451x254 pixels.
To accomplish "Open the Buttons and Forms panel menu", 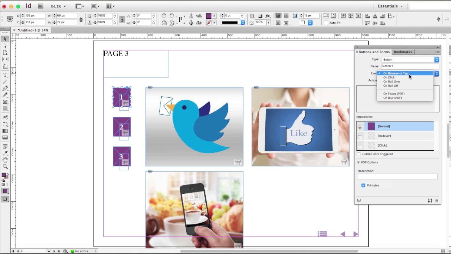I will pos(437,52).
